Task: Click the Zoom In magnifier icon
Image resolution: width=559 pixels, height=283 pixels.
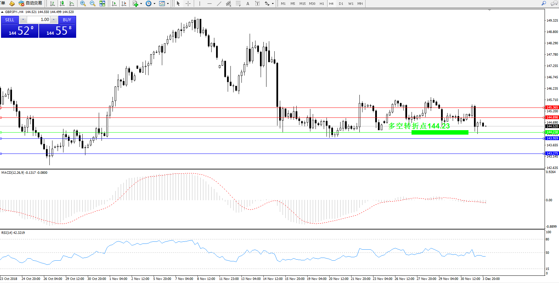Action: point(83,3)
